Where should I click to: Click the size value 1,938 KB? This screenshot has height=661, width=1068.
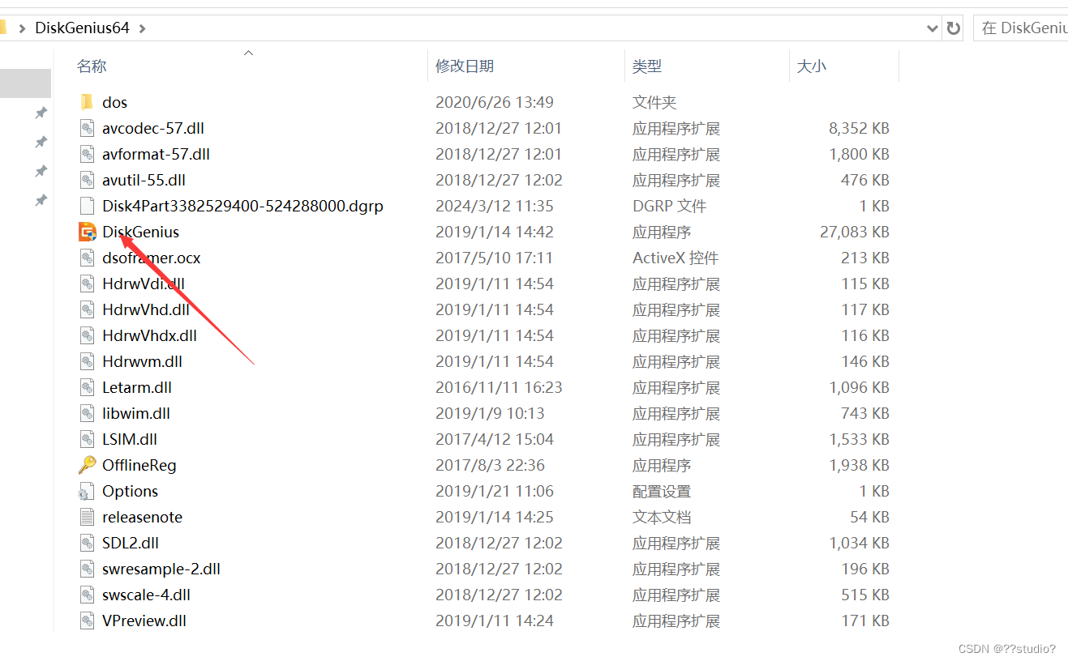coord(859,465)
